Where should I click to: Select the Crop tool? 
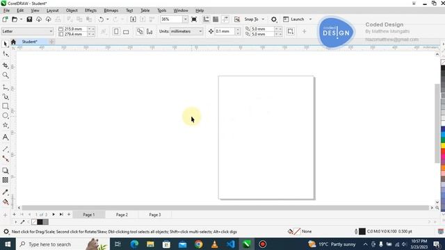point(5,65)
